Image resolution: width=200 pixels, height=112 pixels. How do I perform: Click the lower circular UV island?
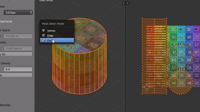coord(180,82)
